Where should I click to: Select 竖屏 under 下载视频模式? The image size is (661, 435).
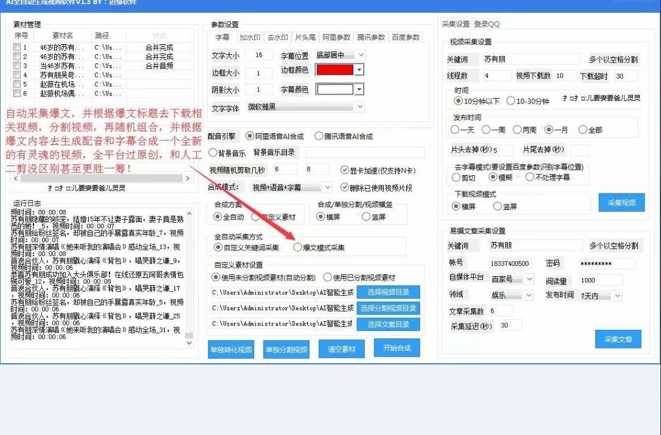tap(497, 206)
